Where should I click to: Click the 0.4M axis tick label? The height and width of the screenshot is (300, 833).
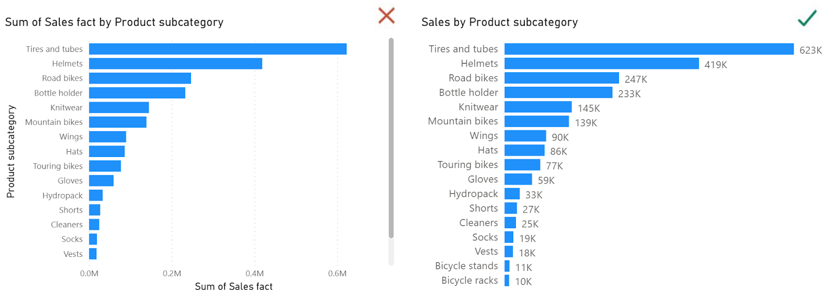tap(255, 273)
